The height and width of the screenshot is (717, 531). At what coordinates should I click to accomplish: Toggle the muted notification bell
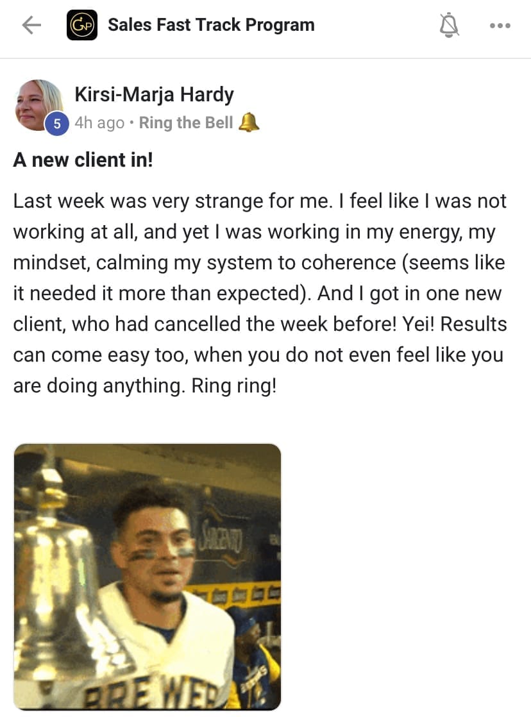tap(450, 26)
